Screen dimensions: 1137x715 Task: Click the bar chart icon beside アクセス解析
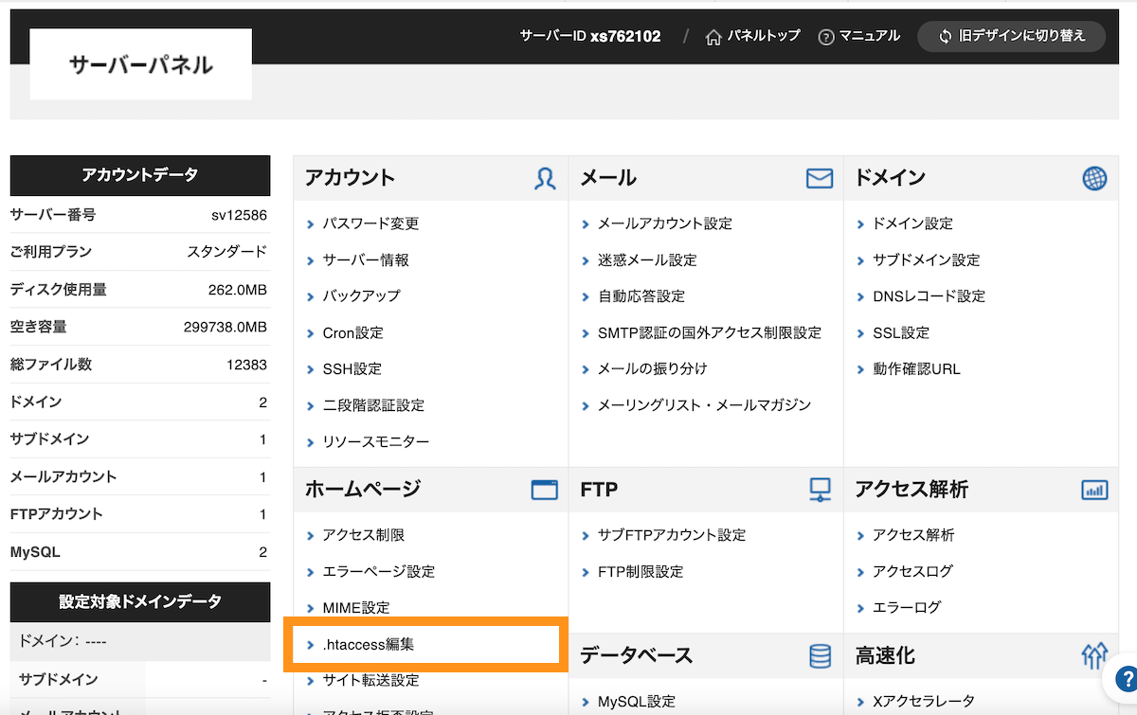1094,490
